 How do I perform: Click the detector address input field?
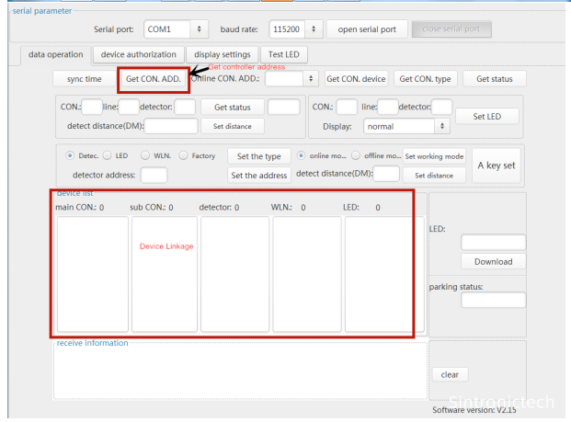tap(154, 175)
